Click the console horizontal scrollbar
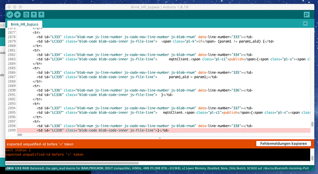Viewport: 318px width, 174px height. click(72, 163)
